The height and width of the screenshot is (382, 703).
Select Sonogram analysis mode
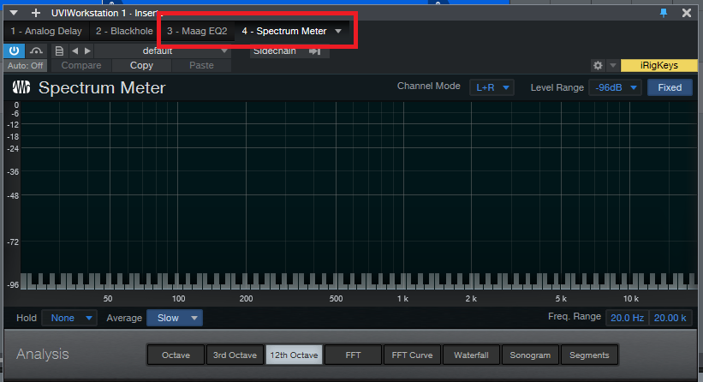click(530, 355)
